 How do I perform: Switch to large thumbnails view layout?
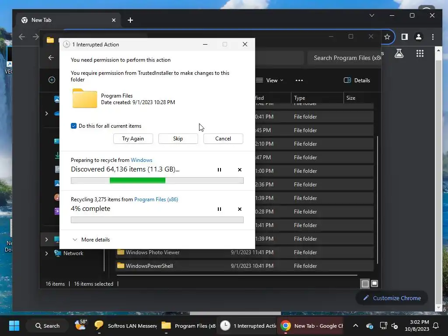point(374,283)
